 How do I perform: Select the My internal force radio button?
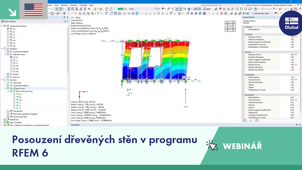(11, 68)
